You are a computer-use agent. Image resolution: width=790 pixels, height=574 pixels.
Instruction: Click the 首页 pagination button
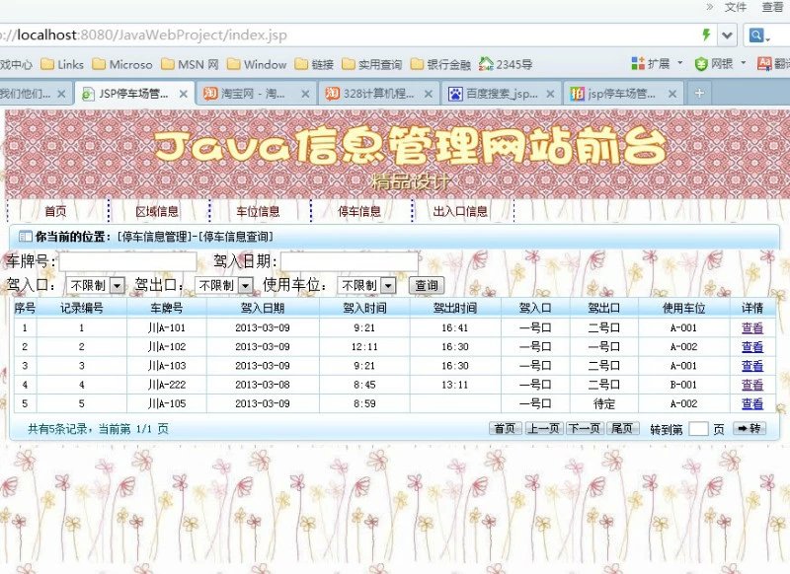(506, 428)
